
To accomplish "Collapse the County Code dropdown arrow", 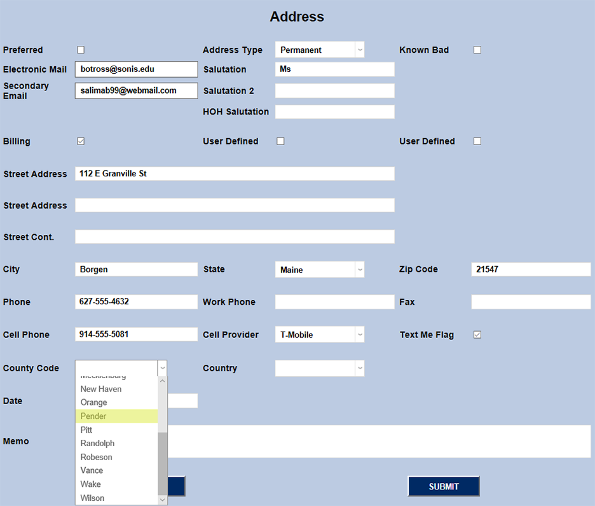I will pos(162,368).
